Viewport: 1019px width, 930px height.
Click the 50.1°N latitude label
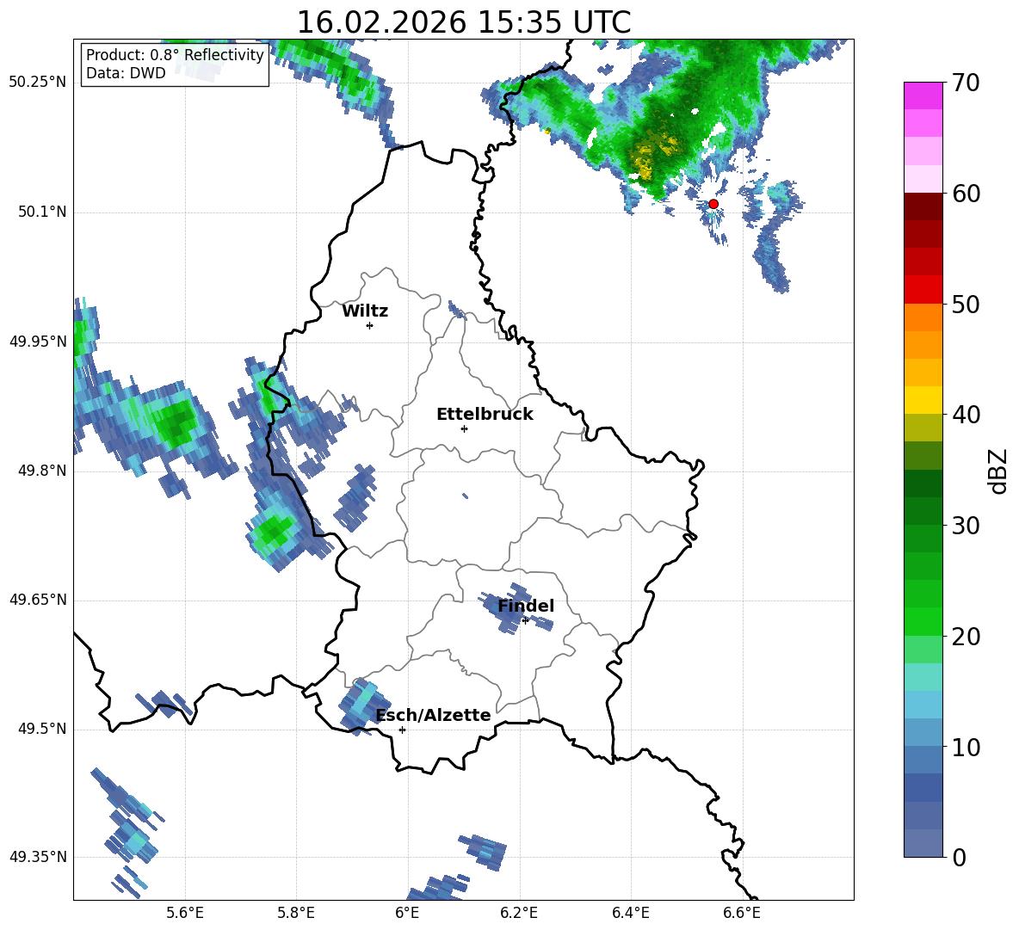click(x=43, y=212)
